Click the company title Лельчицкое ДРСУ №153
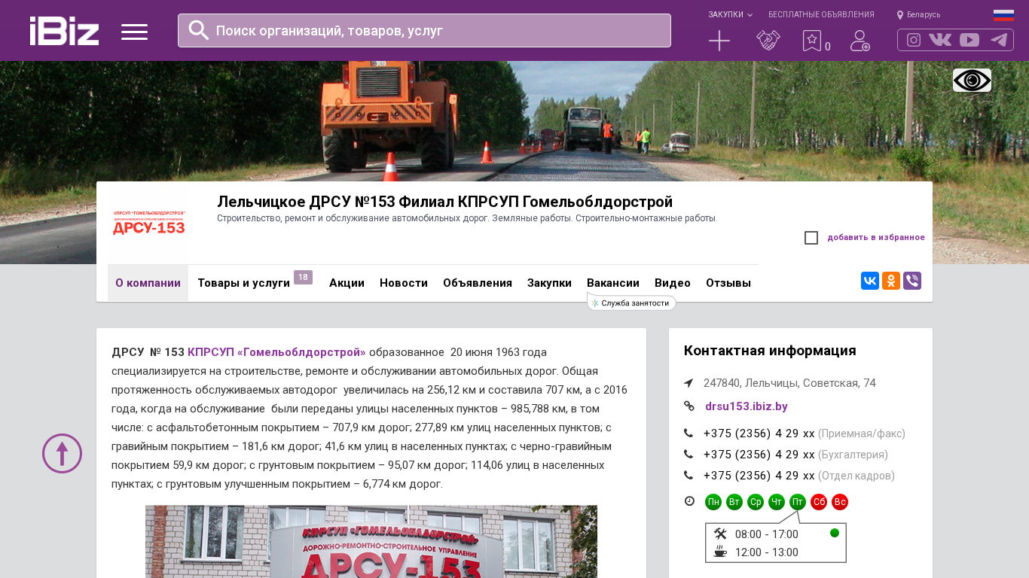The width and height of the screenshot is (1029, 578). [444, 202]
